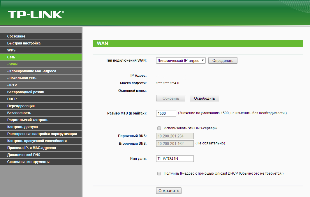
Task: Click the 'Сохранить' button
Action: pos(169,191)
